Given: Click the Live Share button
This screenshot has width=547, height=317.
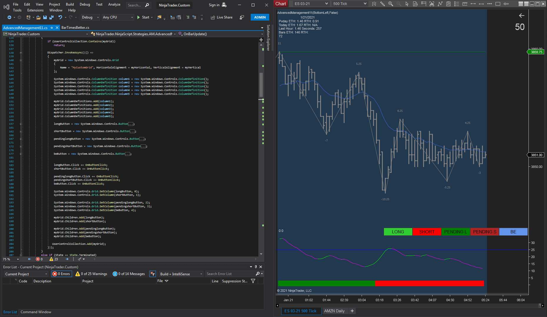Looking at the screenshot, I should (222, 17).
